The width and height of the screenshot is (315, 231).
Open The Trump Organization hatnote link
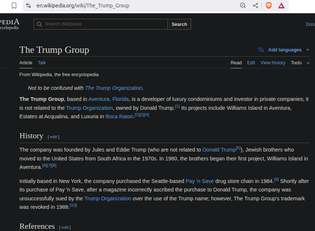point(114,88)
